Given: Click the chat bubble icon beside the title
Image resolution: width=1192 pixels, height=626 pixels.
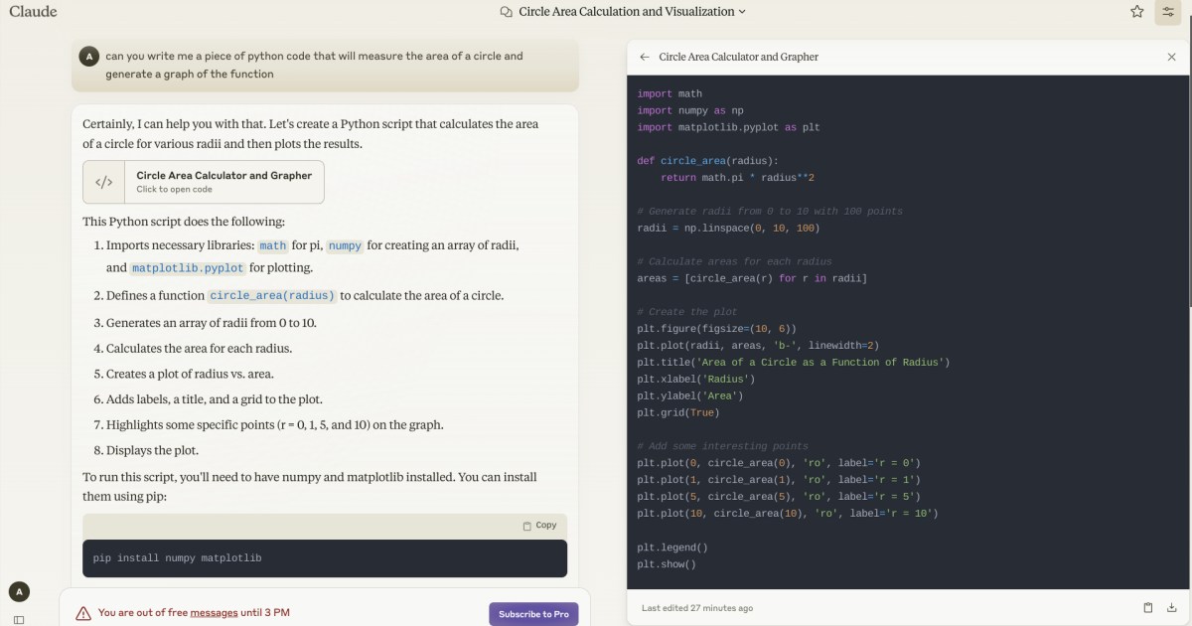Looking at the screenshot, I should point(507,12).
